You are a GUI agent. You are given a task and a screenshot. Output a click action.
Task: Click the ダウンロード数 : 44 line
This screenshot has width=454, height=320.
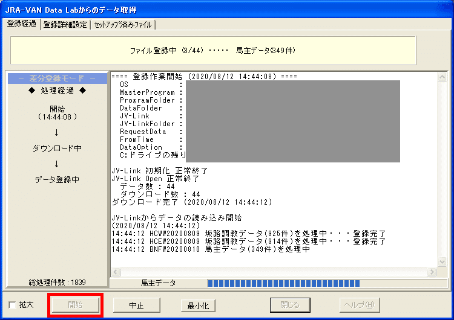[x=160, y=194]
